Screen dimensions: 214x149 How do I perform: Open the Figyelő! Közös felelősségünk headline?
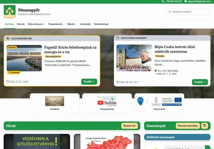click(x=70, y=50)
